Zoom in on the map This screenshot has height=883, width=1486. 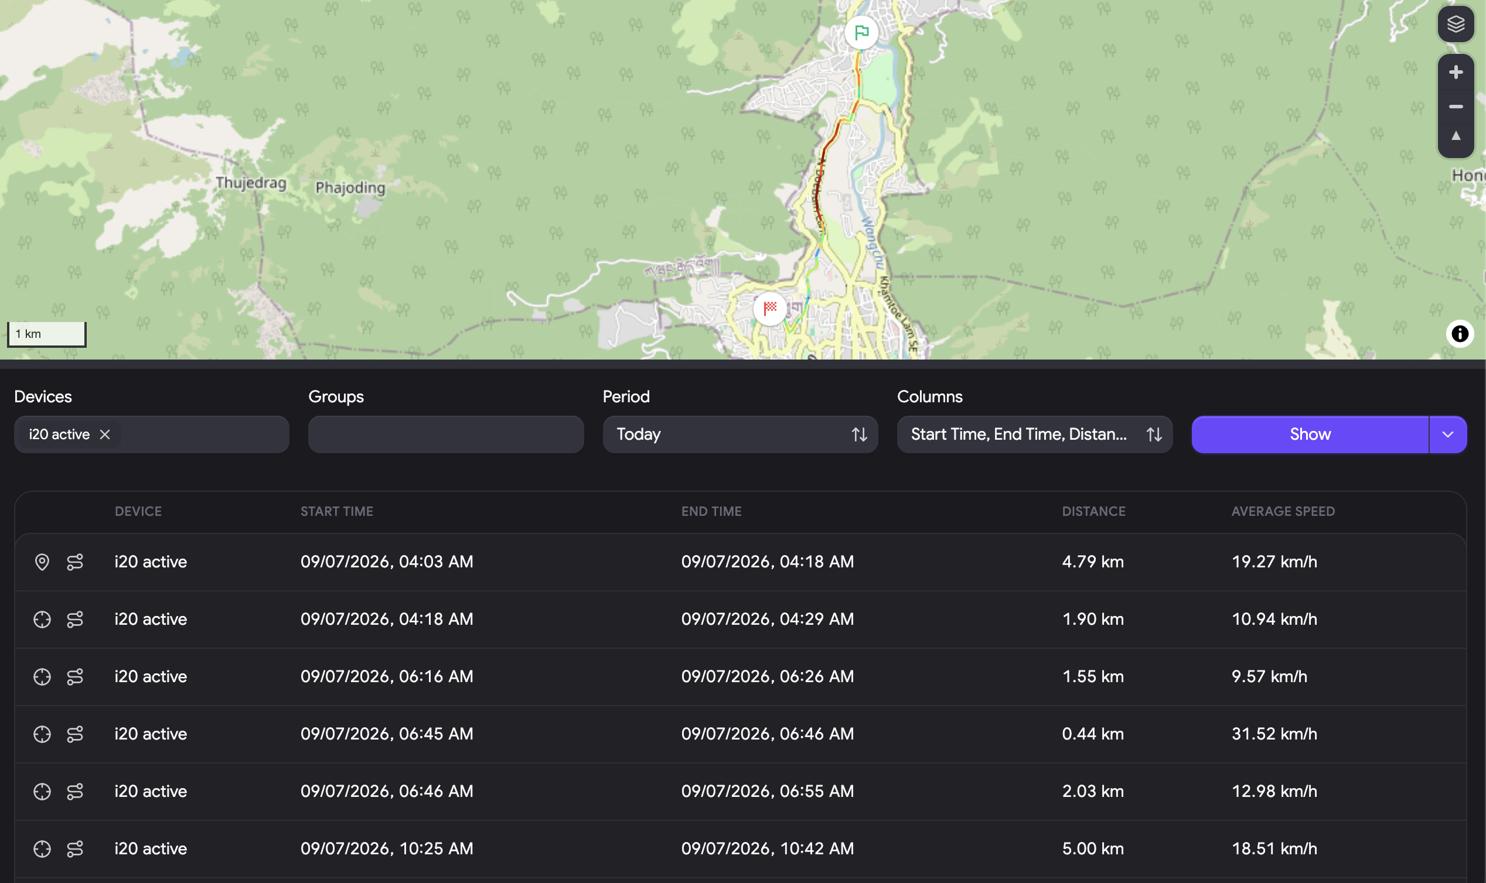pos(1456,72)
